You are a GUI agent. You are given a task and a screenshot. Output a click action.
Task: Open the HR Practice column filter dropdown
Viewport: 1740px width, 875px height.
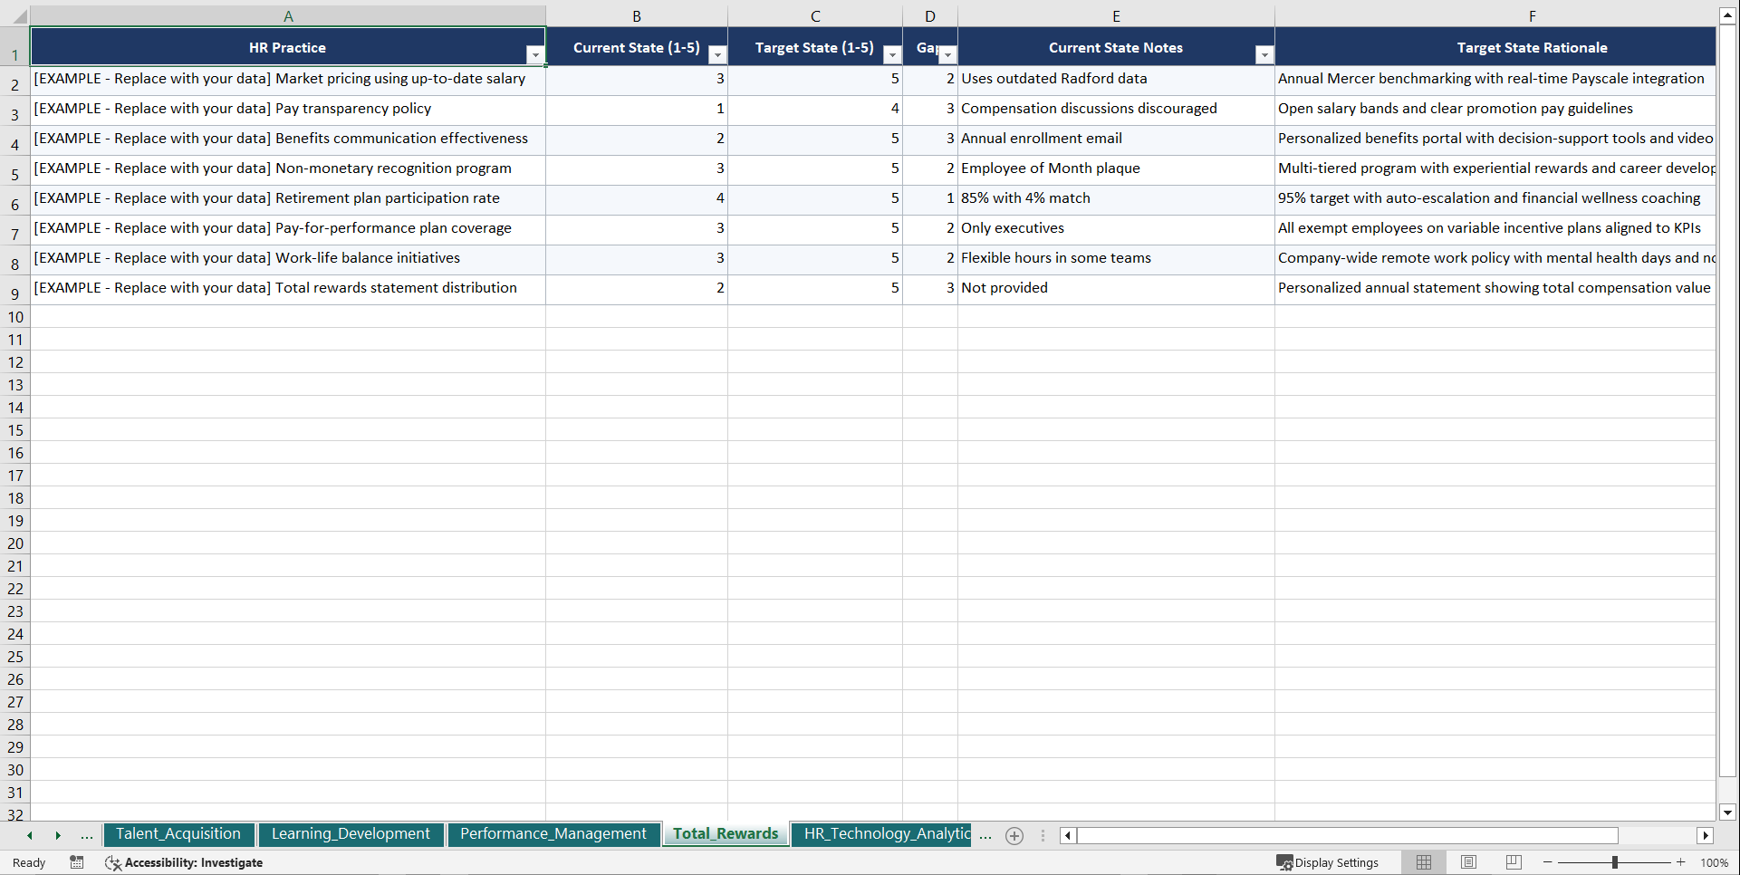tap(535, 55)
